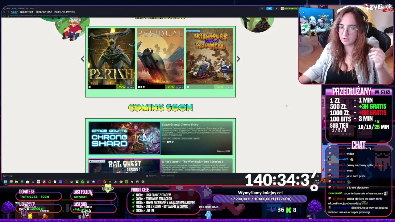395x222 pixels.
Task: Maximize the PRZEDŁUŻANY overlay window
Action: click(x=383, y=92)
